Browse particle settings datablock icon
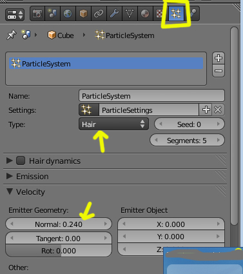The height and width of the screenshot is (274, 243). point(89,110)
